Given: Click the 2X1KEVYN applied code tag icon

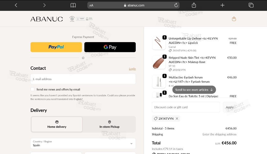Looking at the screenshot, I should [x=155, y=119].
